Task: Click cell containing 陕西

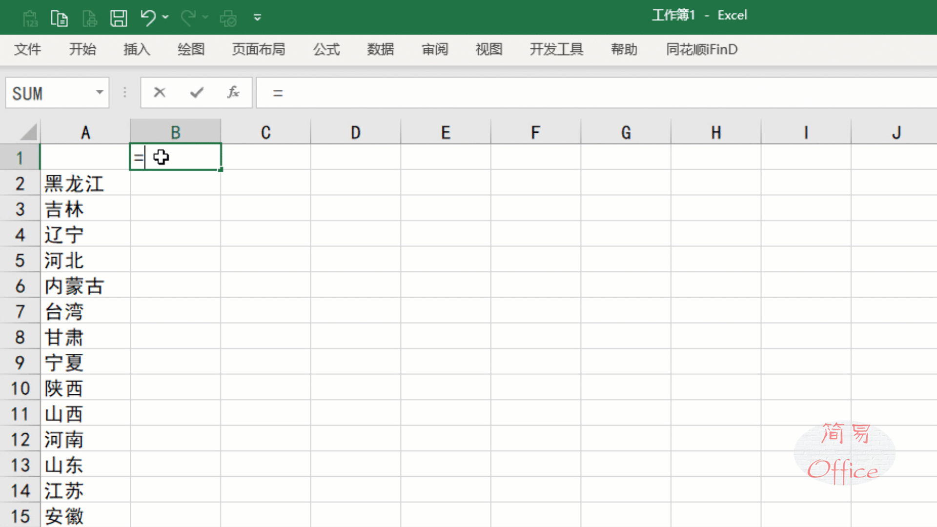Action: pos(85,387)
